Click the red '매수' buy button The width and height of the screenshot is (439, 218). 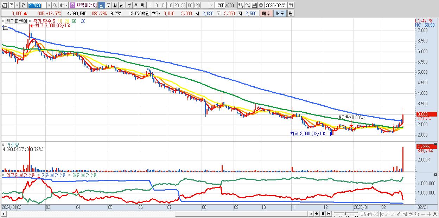(x=266, y=13)
